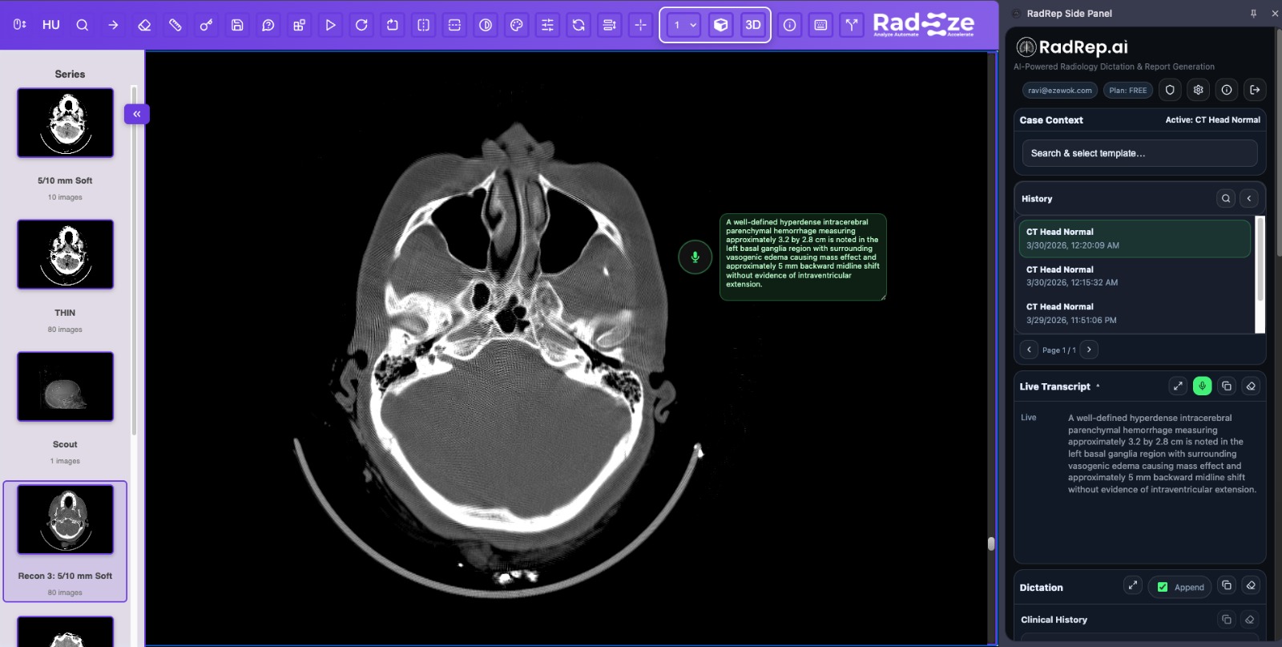Image resolution: width=1282 pixels, height=647 pixels.
Task: Toggle the floating microphone button on viewer
Action: (x=695, y=257)
